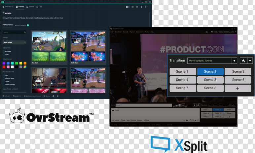Screen dimensions: 255x153
Task: Click the layout icon beside night mode toggle
Action: 132,7
